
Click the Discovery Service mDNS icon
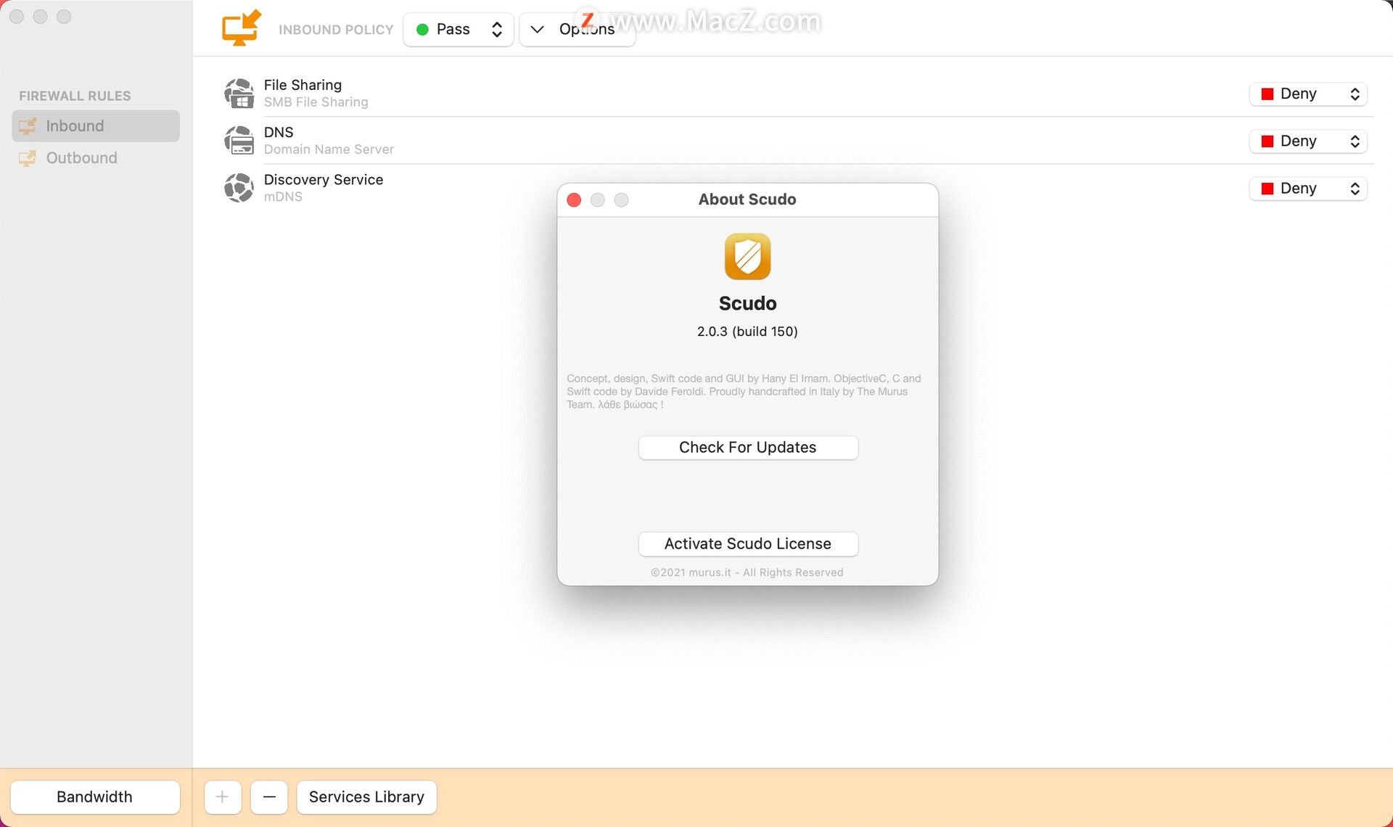coord(239,188)
